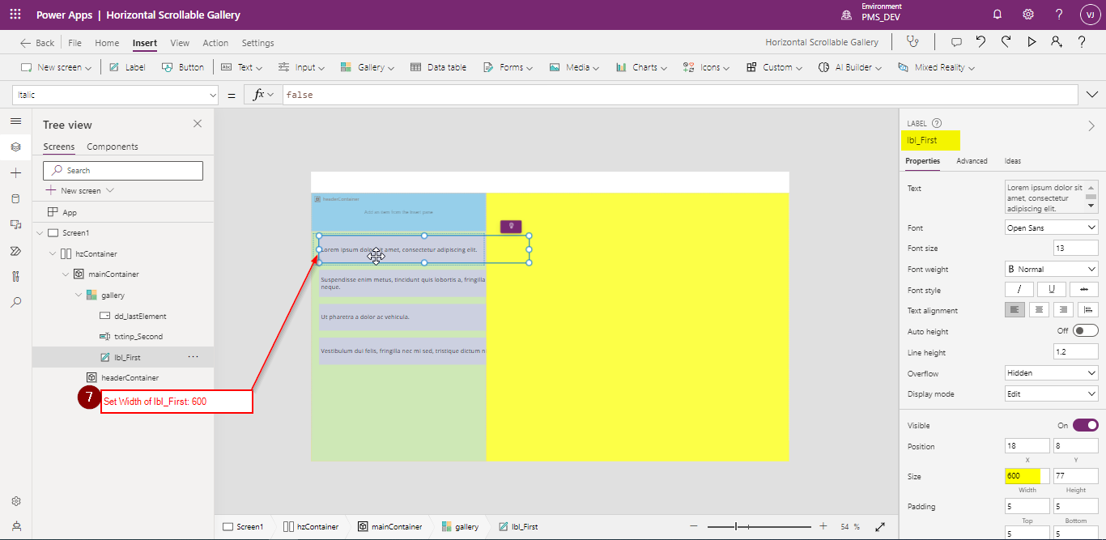The width and height of the screenshot is (1106, 540).
Task: Preview the app with play icon
Action: (x=1032, y=42)
